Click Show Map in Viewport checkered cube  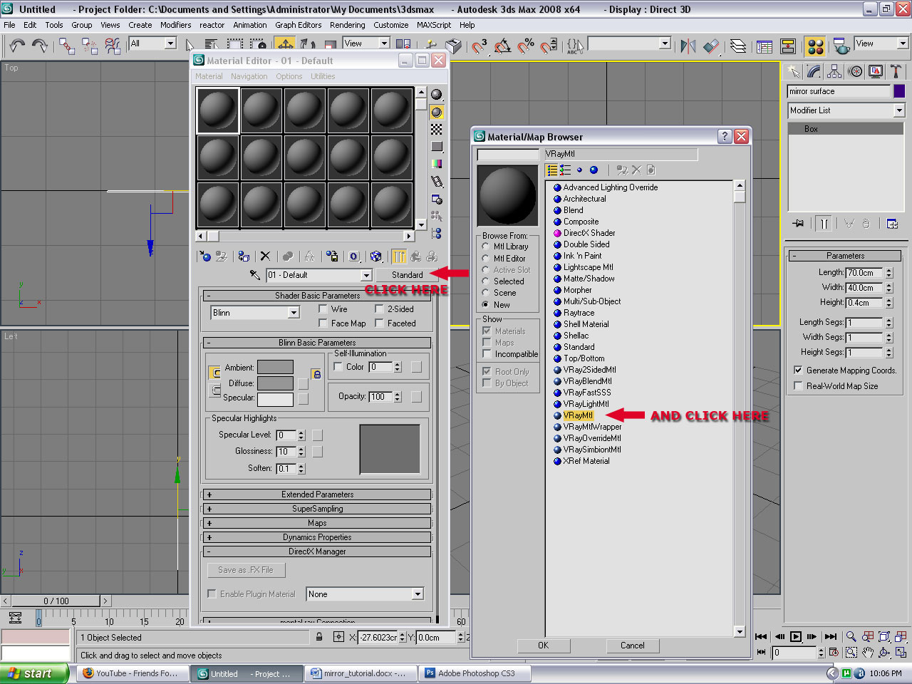[x=376, y=256]
